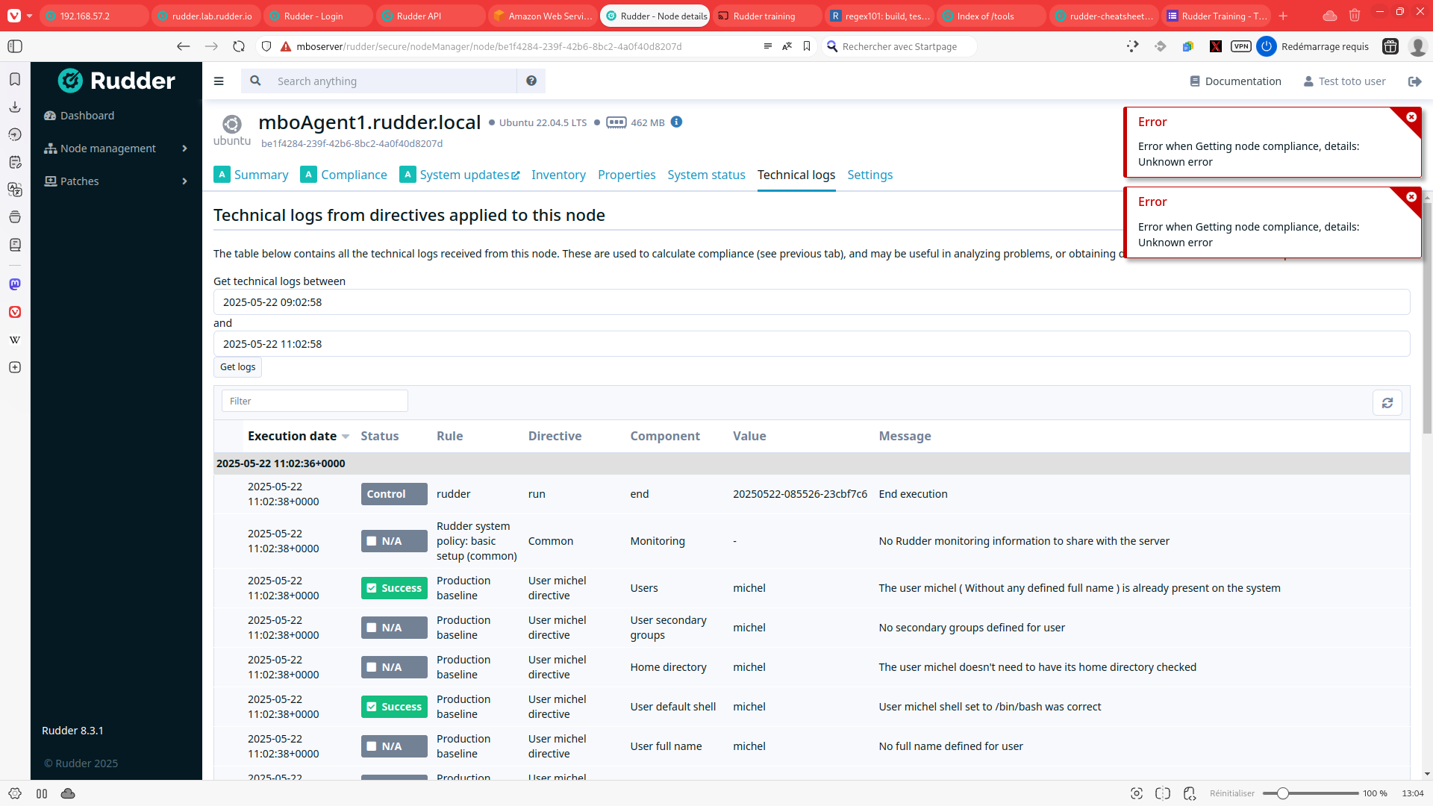
Task: Close the first Error notification
Action: coord(1411,117)
